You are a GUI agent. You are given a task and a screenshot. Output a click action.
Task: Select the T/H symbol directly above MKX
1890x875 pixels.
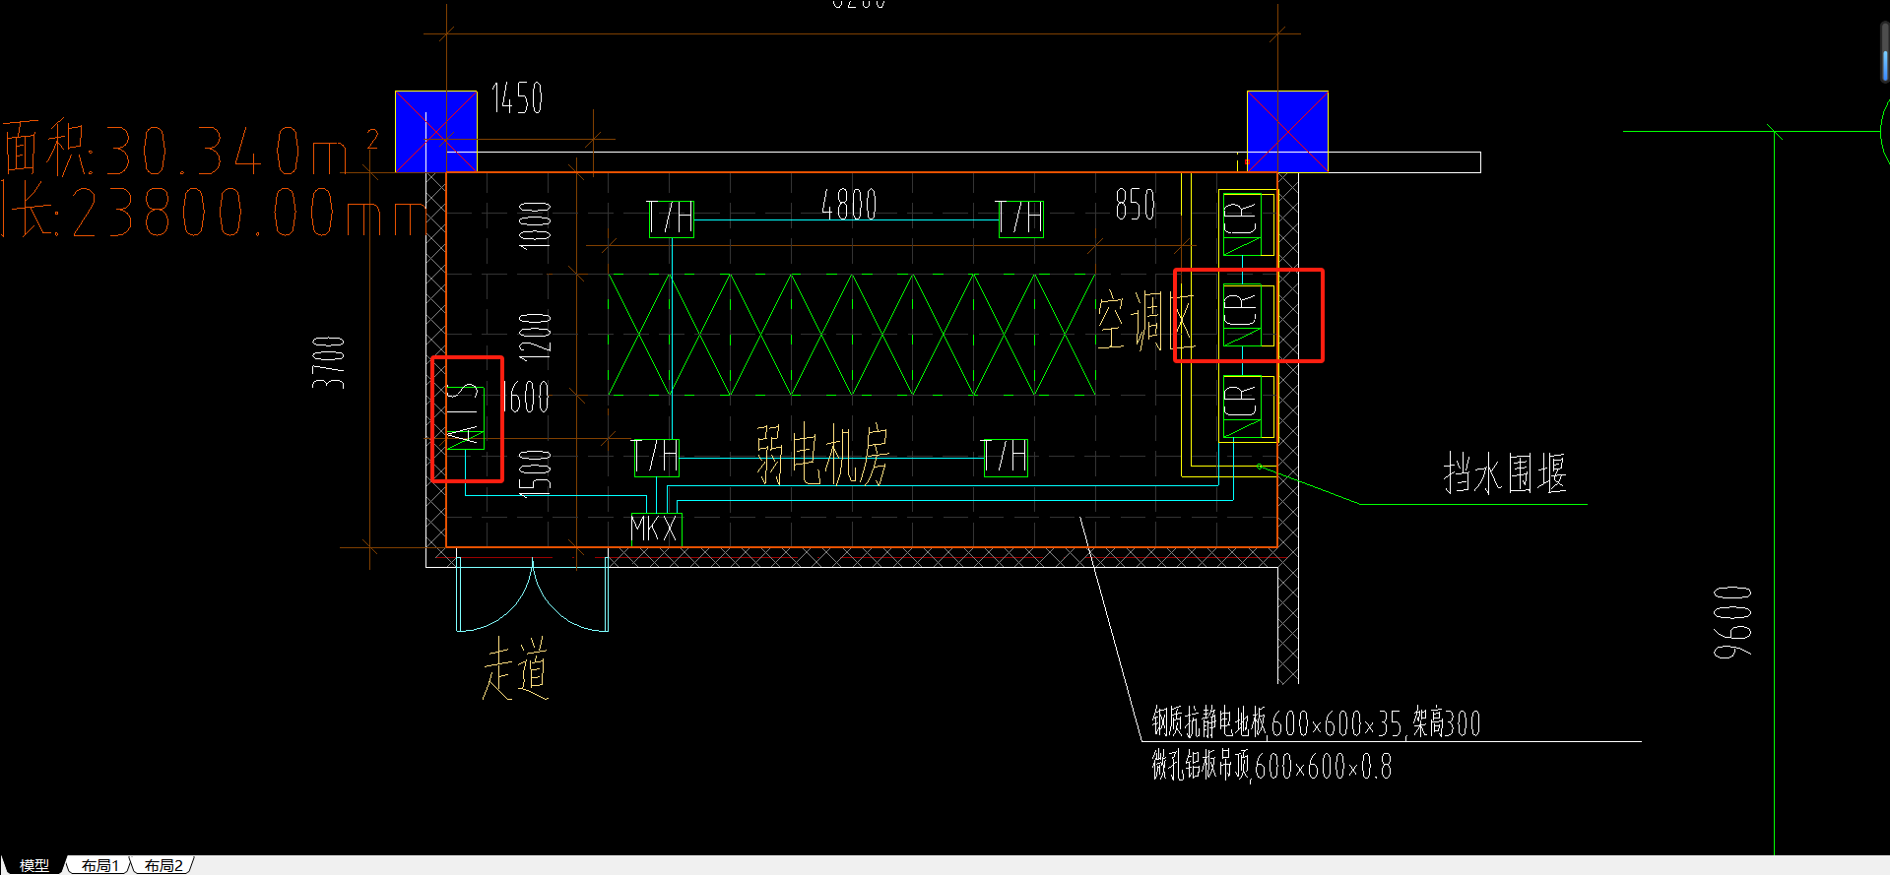pyautogui.click(x=657, y=458)
